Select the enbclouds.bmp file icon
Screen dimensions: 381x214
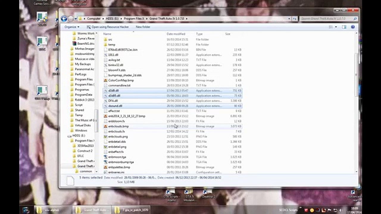pos(105,126)
